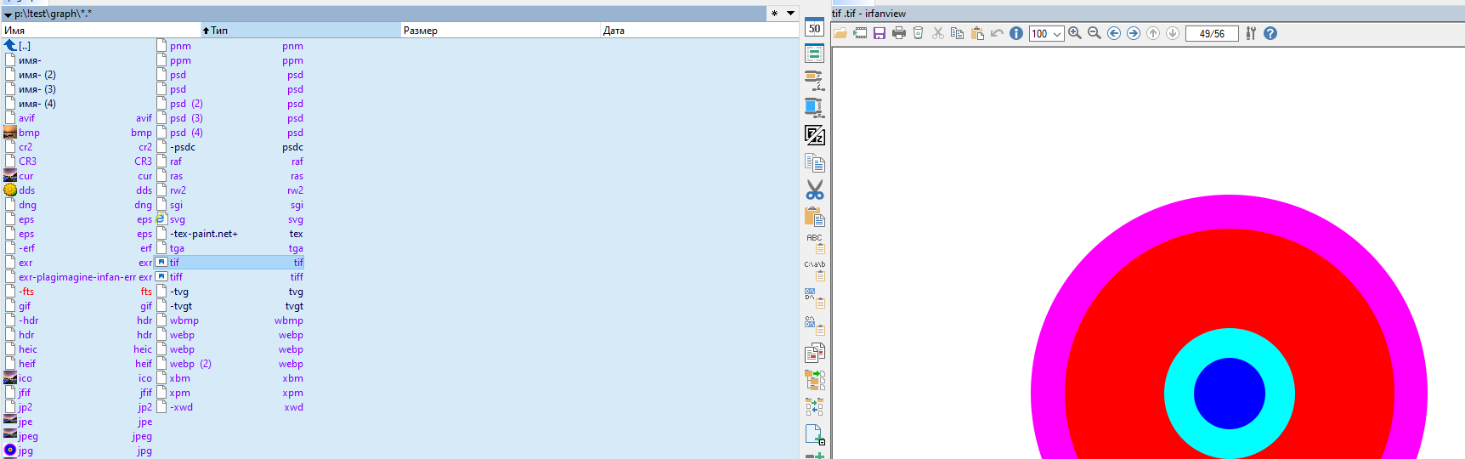Select the jp2 file entry

[x=78, y=407]
